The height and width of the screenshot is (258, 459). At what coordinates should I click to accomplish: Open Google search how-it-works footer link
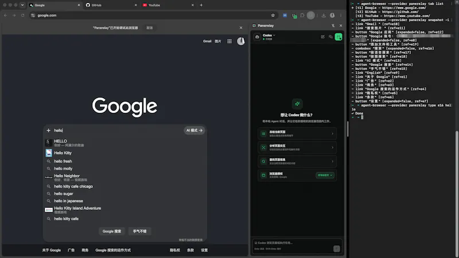(113, 250)
